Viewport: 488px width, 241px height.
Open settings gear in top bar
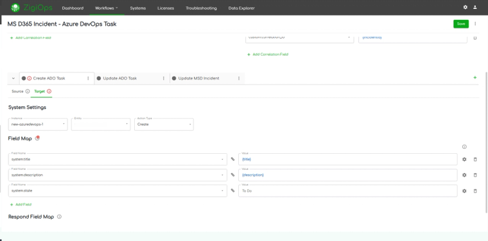point(466,7)
